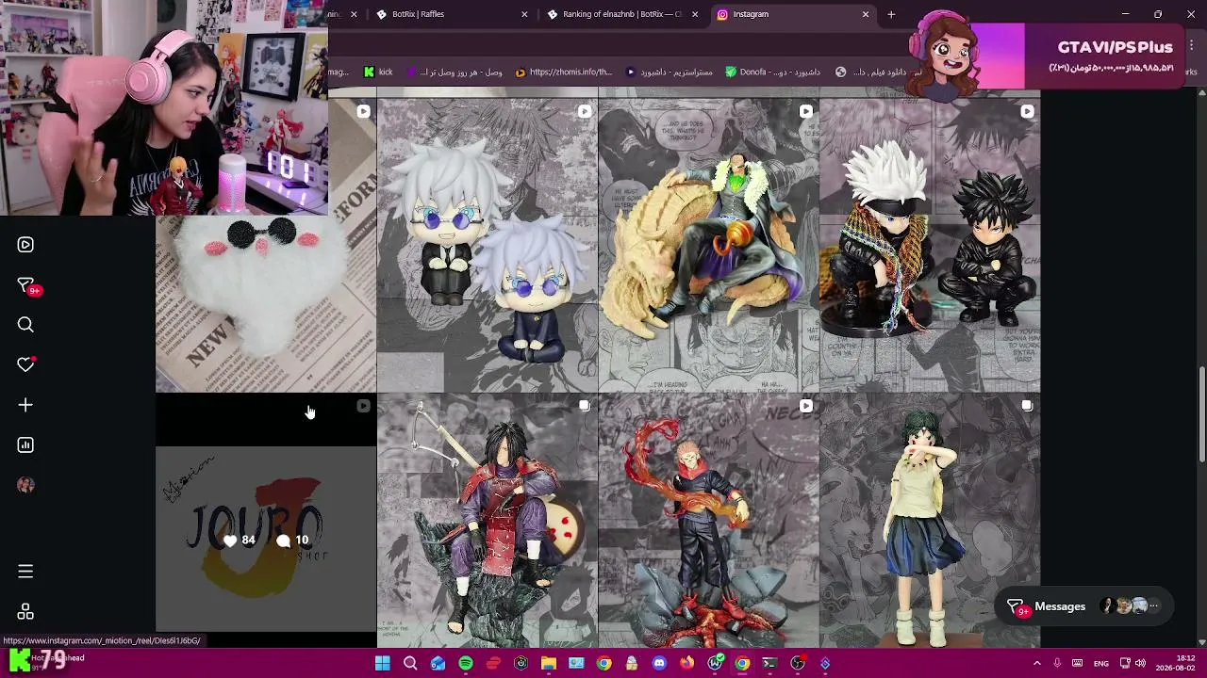The width and height of the screenshot is (1207, 678).
Task: Open Firefox from the taskbar
Action: tap(686, 663)
